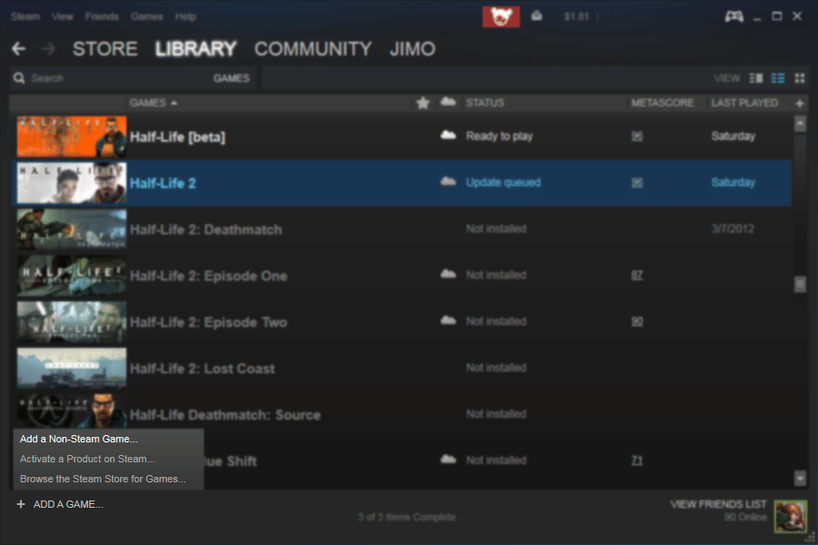
Task: Select the Half-Life 2: Lost Coast thumbnail
Action: [71, 368]
